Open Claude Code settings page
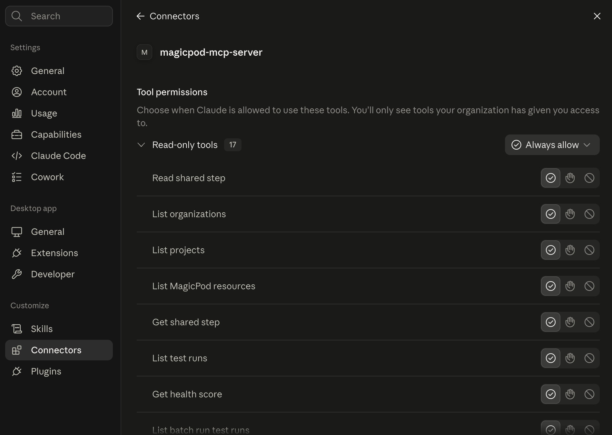Image resolution: width=612 pixels, height=435 pixels. pos(59,156)
